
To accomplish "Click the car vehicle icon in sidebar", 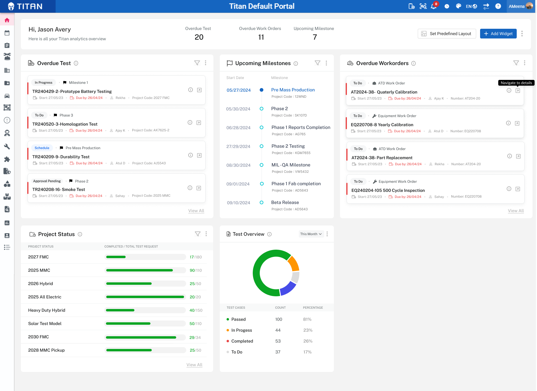I will 7,96.
